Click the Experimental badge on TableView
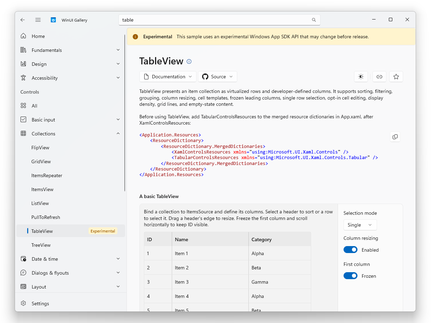Viewport: 431px width, 323px height. pos(103,231)
